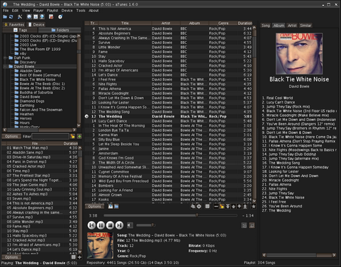This screenshot has height=267, width=341.
Task: Click the refresh repository icon in toolbar
Action: click(11, 17)
